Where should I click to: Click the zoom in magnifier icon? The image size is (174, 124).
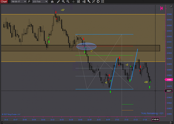[x=63, y=2]
